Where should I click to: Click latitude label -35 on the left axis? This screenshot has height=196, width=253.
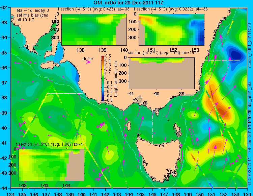[4, 53]
